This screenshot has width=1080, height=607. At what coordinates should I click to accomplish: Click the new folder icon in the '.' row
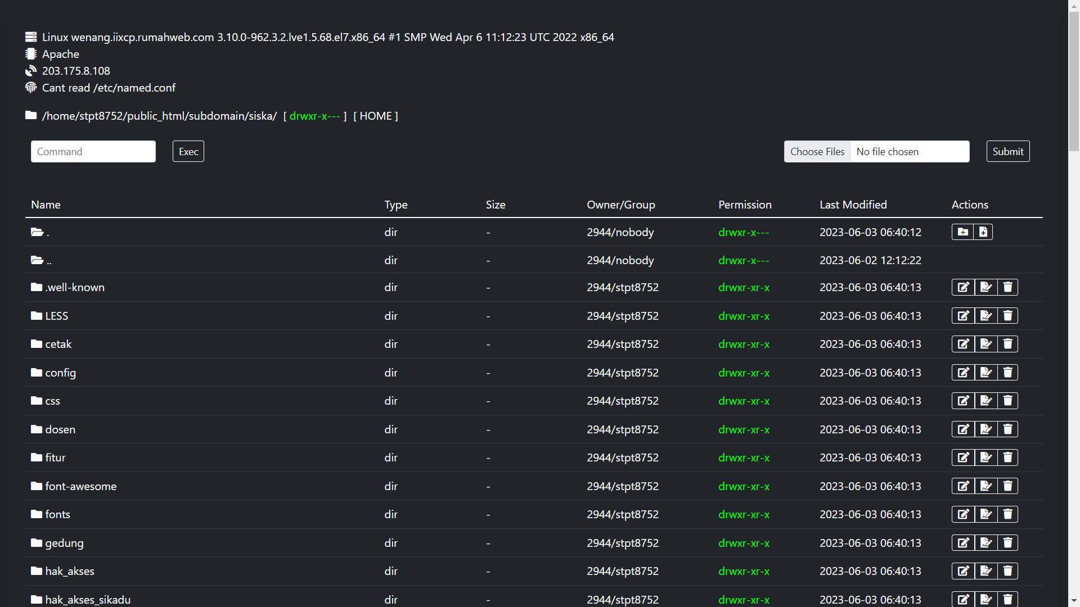pos(962,232)
